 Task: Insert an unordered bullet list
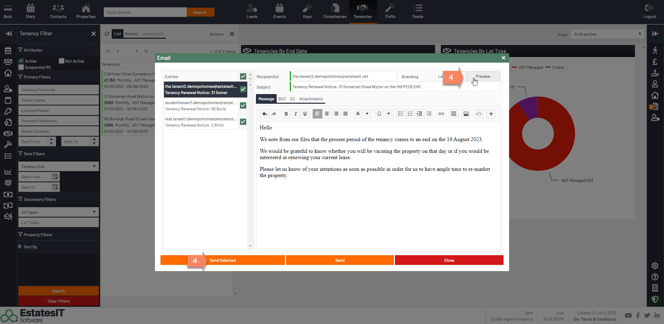coord(400,114)
